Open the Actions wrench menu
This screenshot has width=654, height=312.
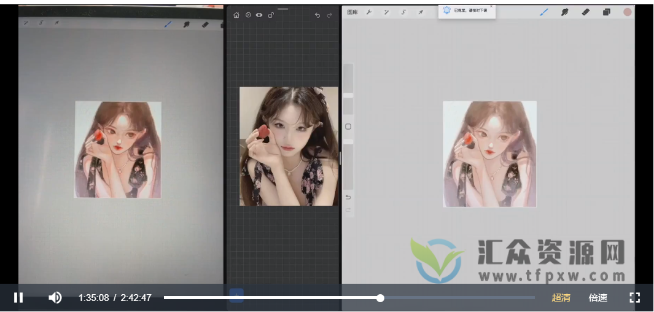point(369,12)
